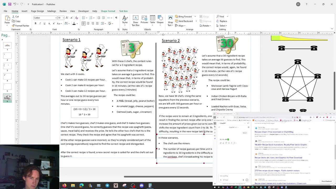
Task: Open public domain recipe clip art link
Action: coord(277,171)
